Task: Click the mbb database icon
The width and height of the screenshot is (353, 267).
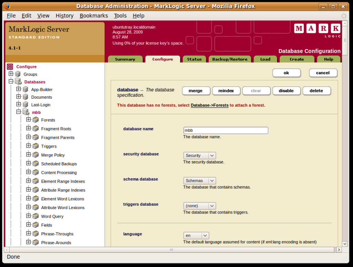Action: click(26, 112)
